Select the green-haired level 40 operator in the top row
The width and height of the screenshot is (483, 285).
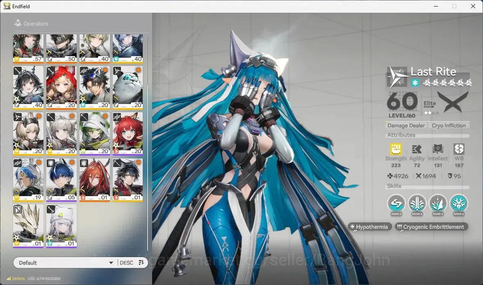pos(94,48)
